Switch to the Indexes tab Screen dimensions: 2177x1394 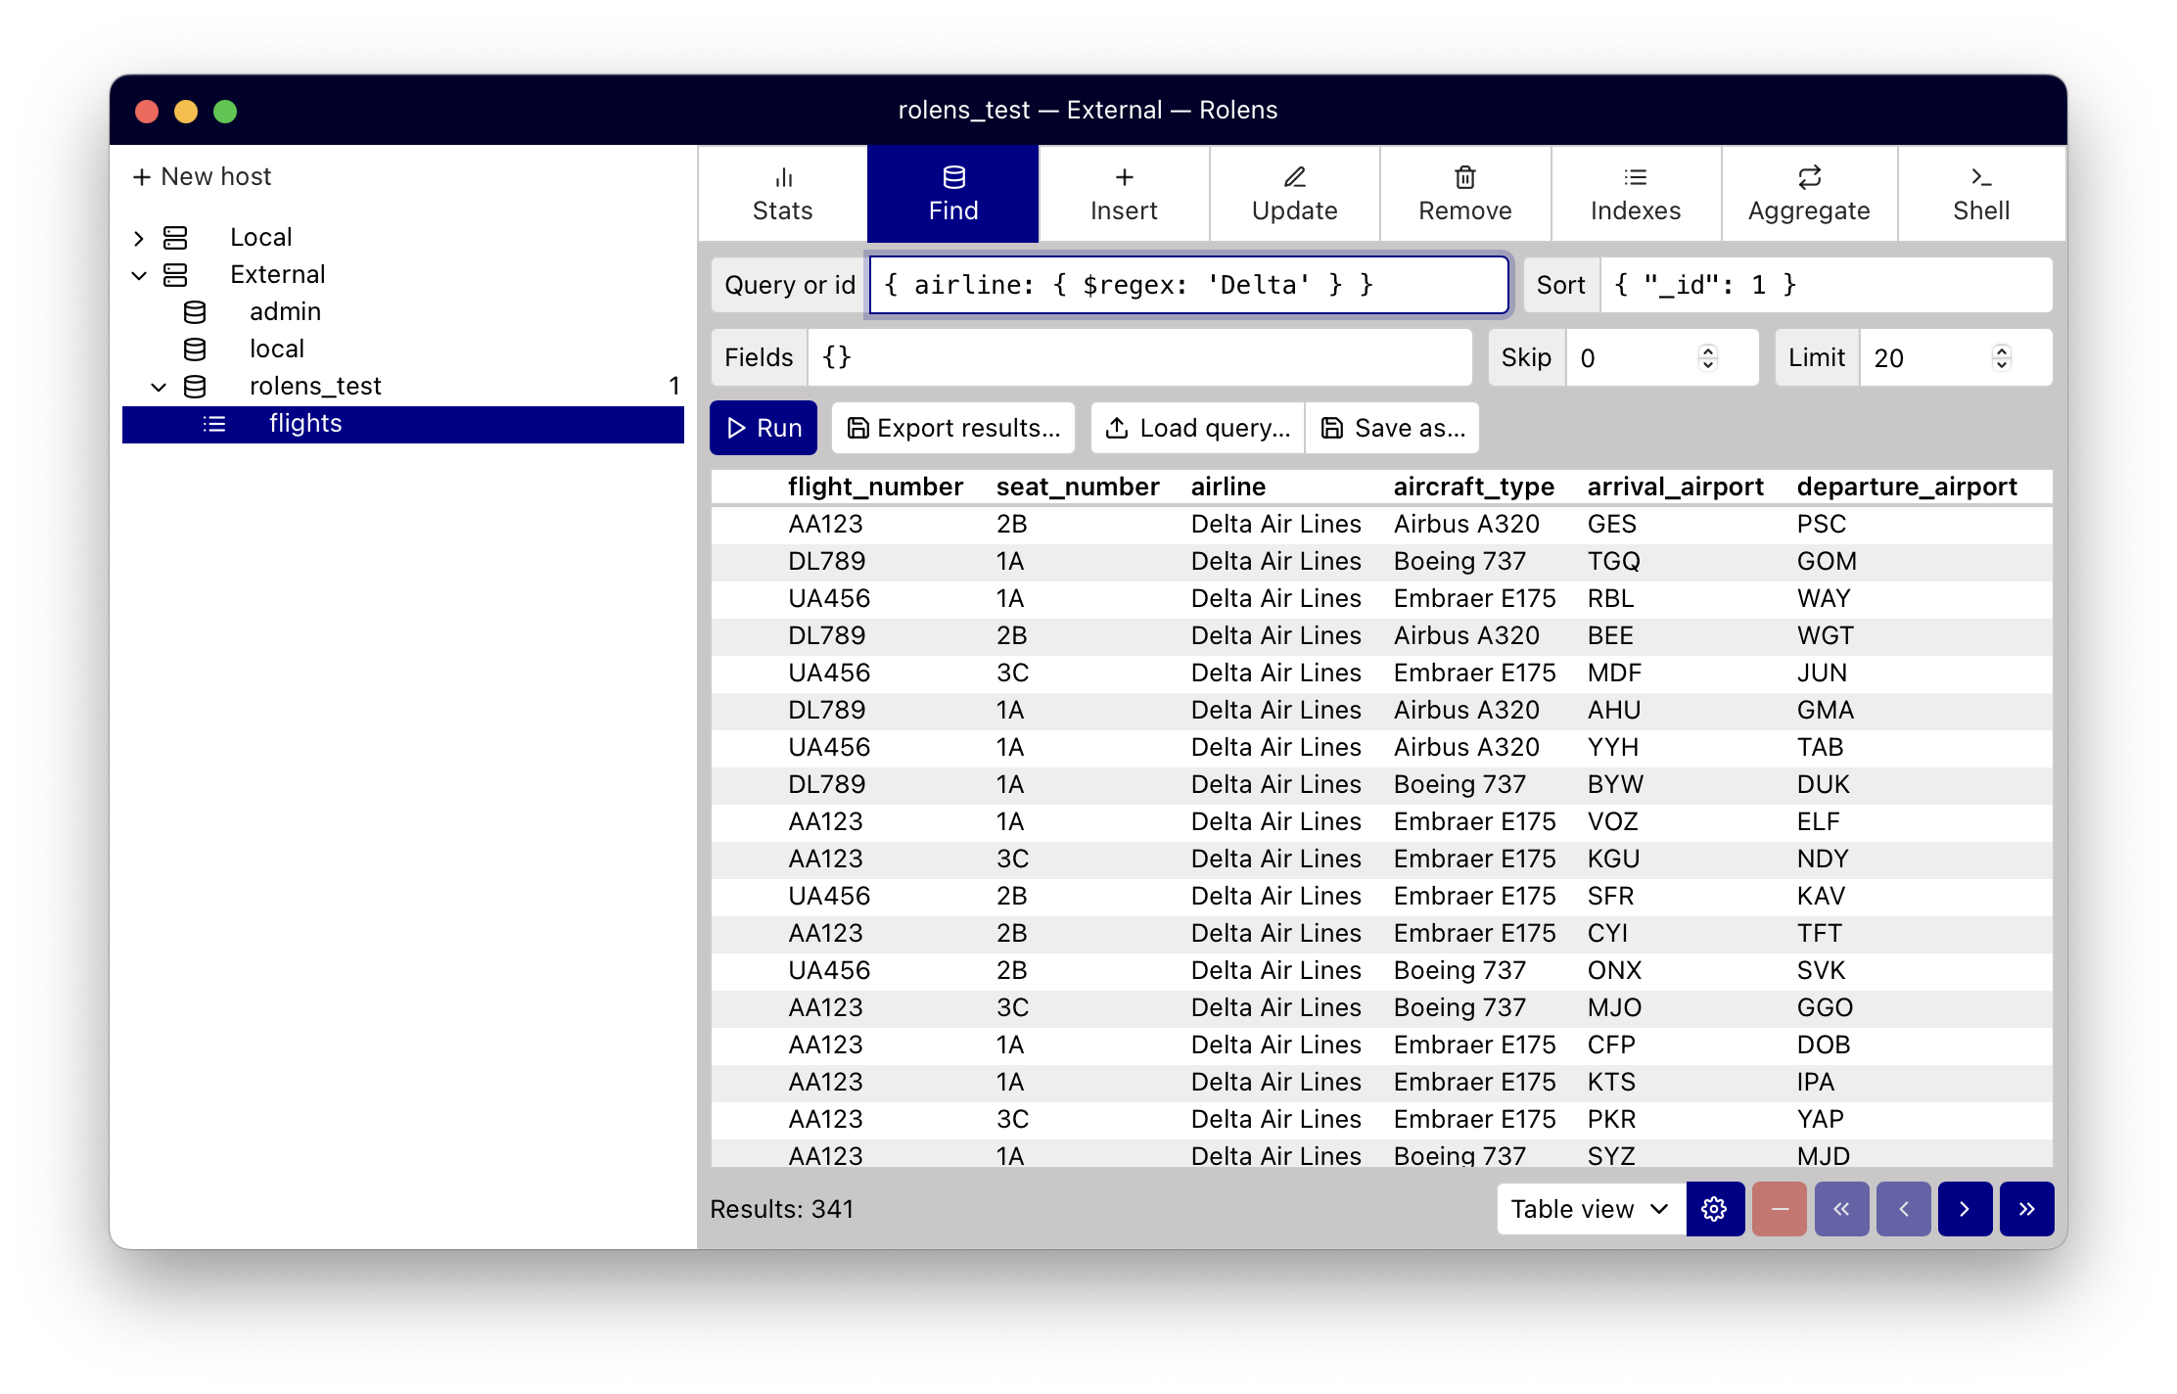1635,194
